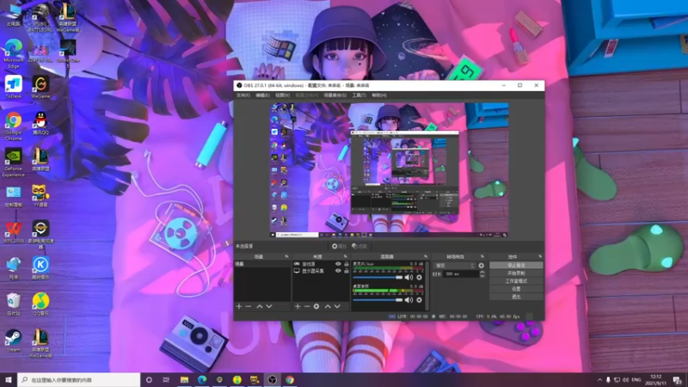Image resolution: width=688 pixels, height=387 pixels.
Task: Click the OBS icon on the taskbar
Action: (x=272, y=379)
